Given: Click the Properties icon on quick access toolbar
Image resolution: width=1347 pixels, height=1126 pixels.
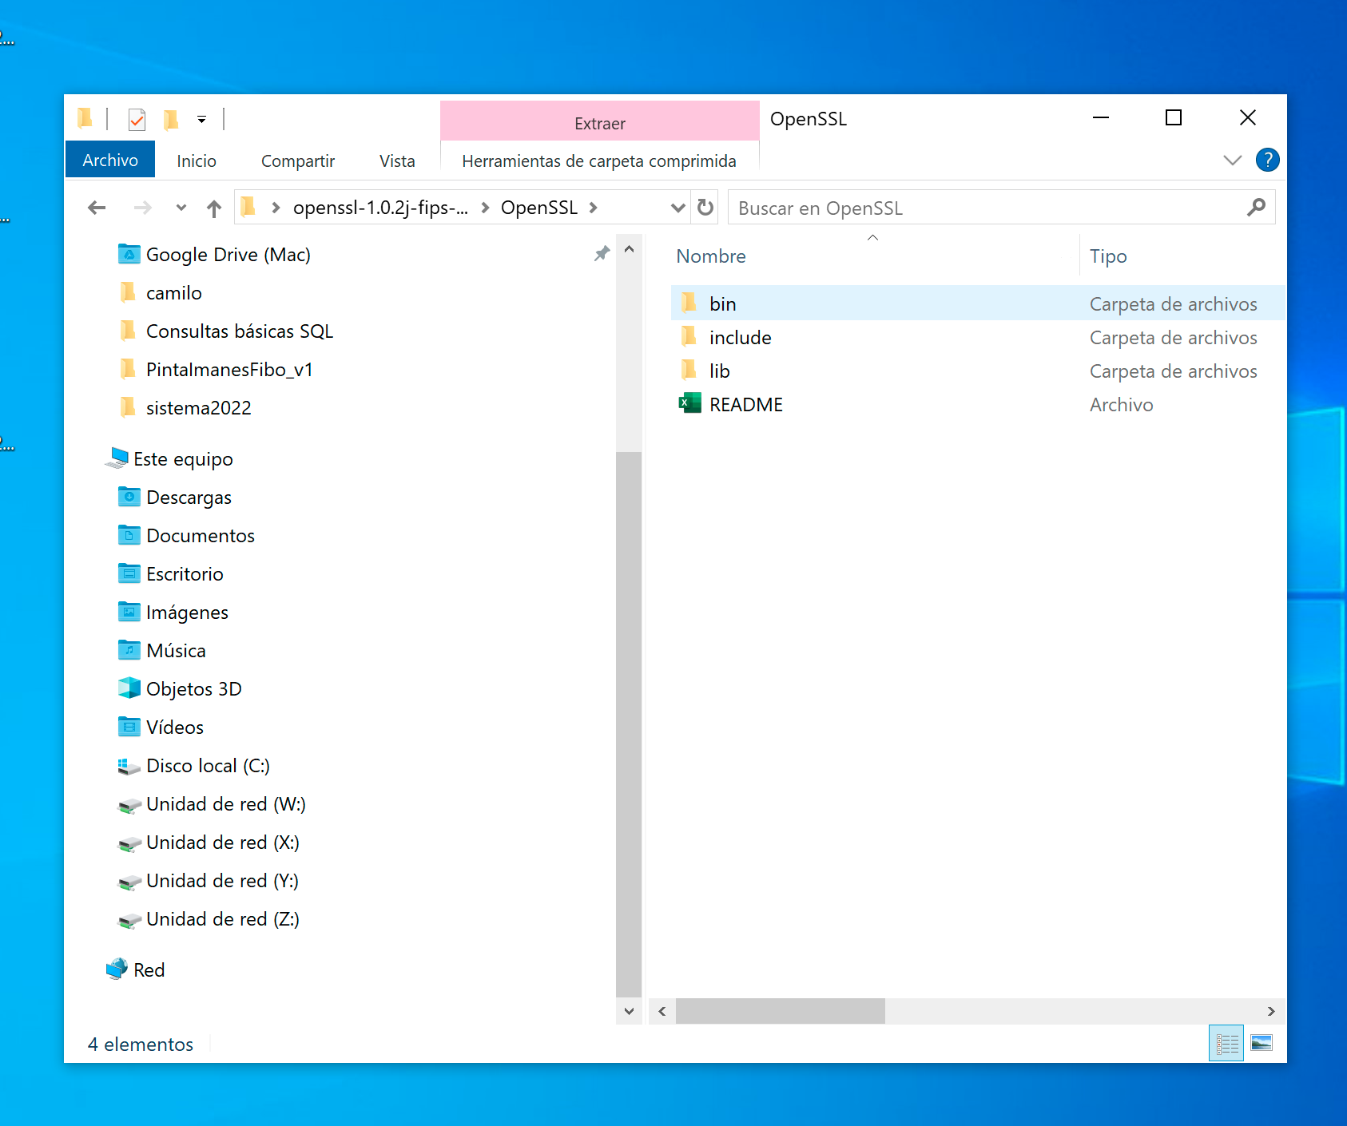Looking at the screenshot, I should click(x=137, y=119).
